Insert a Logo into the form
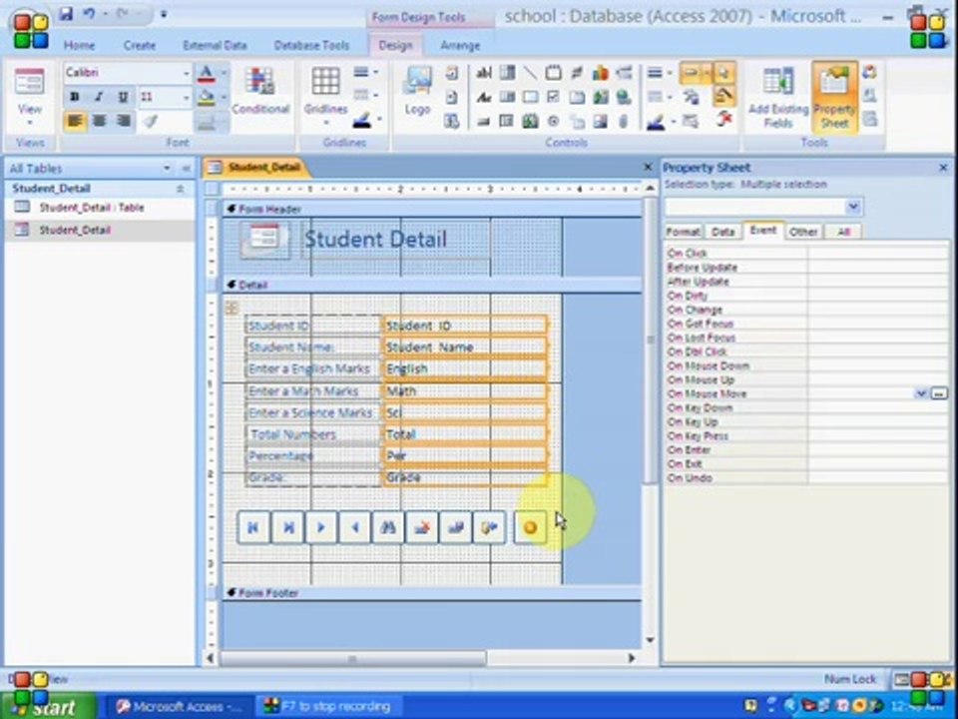The height and width of the screenshot is (719, 958). 418,92
